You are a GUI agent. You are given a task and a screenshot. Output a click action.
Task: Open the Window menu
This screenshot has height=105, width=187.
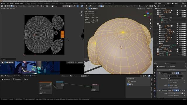click(x=17, y=3)
